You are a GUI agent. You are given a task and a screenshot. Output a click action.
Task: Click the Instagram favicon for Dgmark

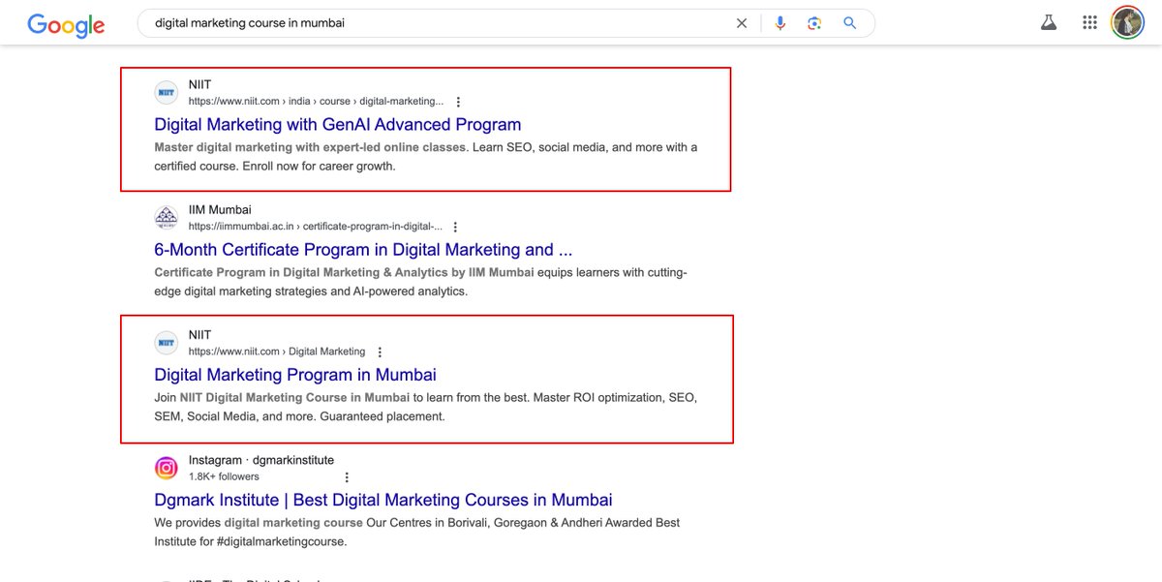tap(167, 469)
